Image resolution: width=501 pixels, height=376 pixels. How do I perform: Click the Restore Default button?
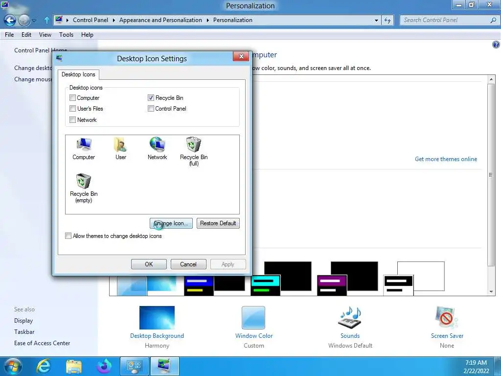pyautogui.click(x=218, y=223)
